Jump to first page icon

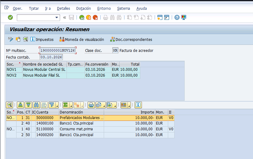(129, 17)
